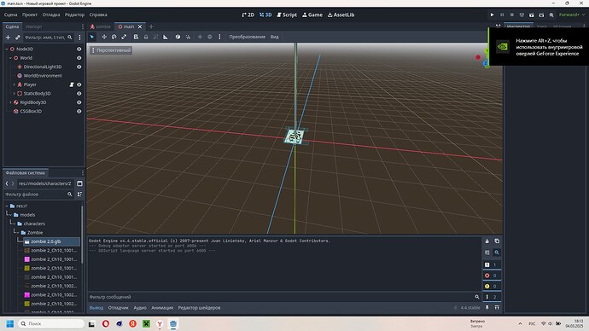Switch to the zombie scene tab
This screenshot has height=331, width=589.
coord(100,26)
